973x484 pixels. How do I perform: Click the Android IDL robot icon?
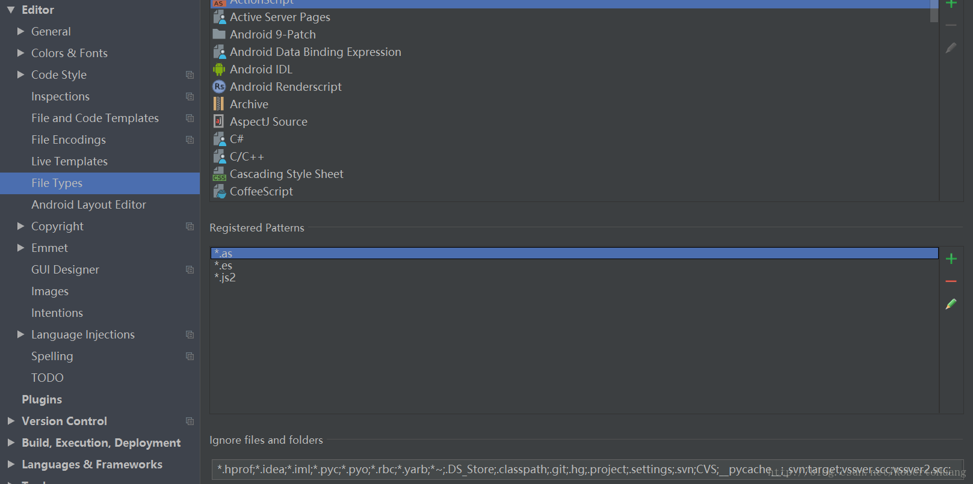[x=219, y=70]
